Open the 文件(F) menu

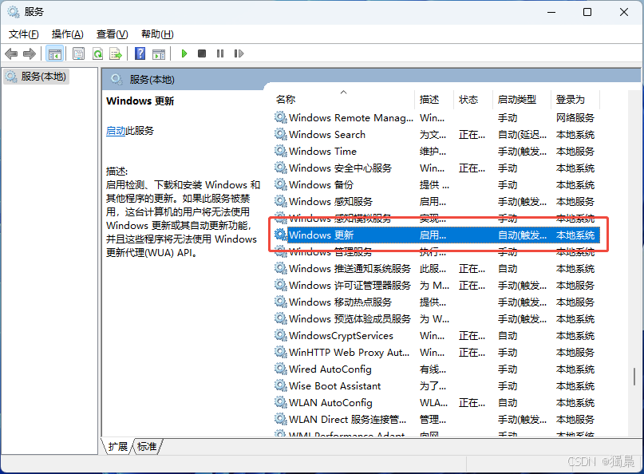(24, 34)
